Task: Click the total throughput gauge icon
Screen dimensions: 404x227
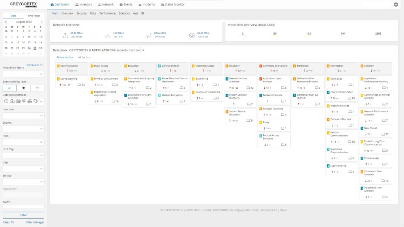Action: (192, 35)
